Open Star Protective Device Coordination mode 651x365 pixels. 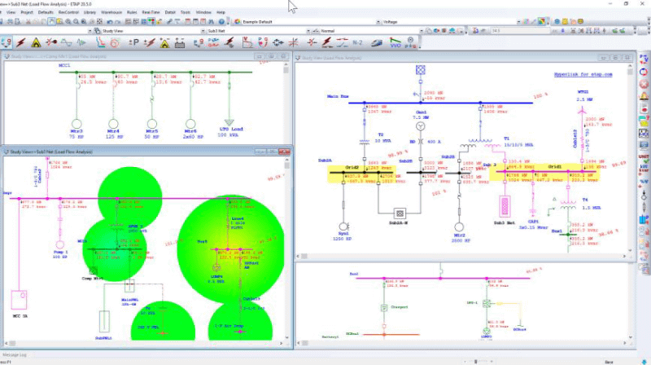[100, 42]
